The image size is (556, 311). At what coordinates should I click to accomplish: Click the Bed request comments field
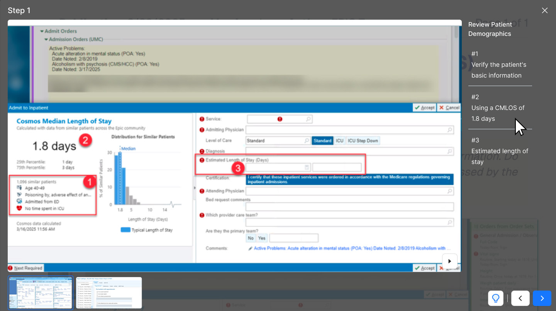(x=349, y=207)
